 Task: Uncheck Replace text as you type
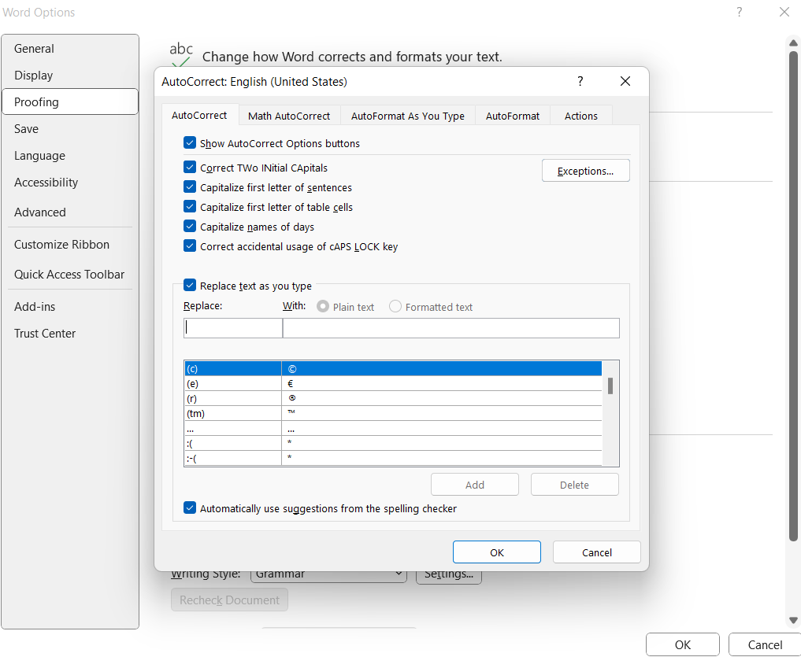coord(190,286)
